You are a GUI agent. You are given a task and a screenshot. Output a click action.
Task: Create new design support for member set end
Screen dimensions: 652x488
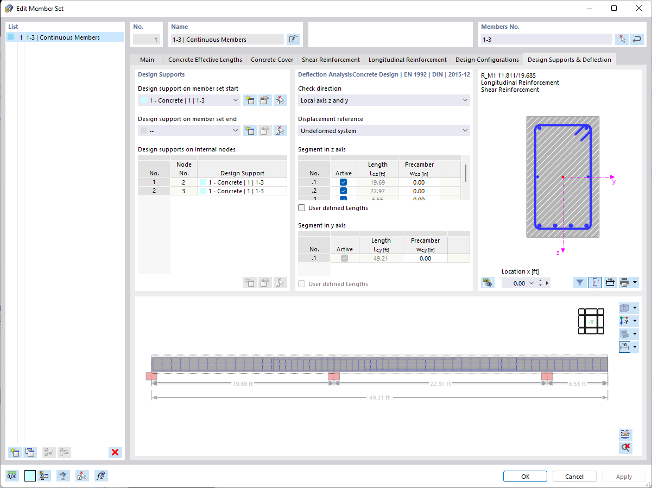pyautogui.click(x=250, y=130)
